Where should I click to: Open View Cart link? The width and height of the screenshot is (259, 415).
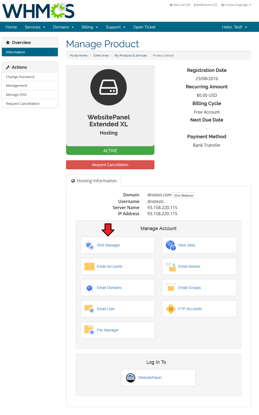pos(180,5)
